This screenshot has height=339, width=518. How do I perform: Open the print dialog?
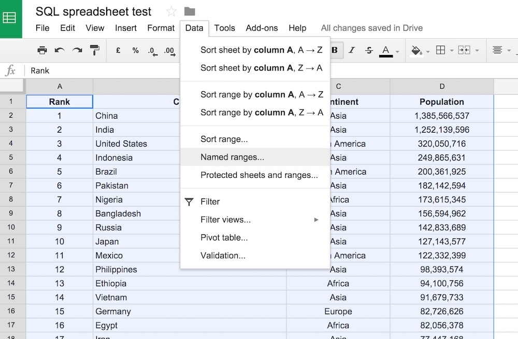42,50
